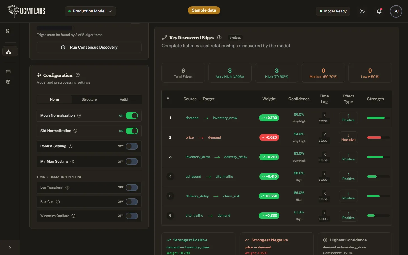Click 'ad_spend' source in row 4

(x=193, y=177)
